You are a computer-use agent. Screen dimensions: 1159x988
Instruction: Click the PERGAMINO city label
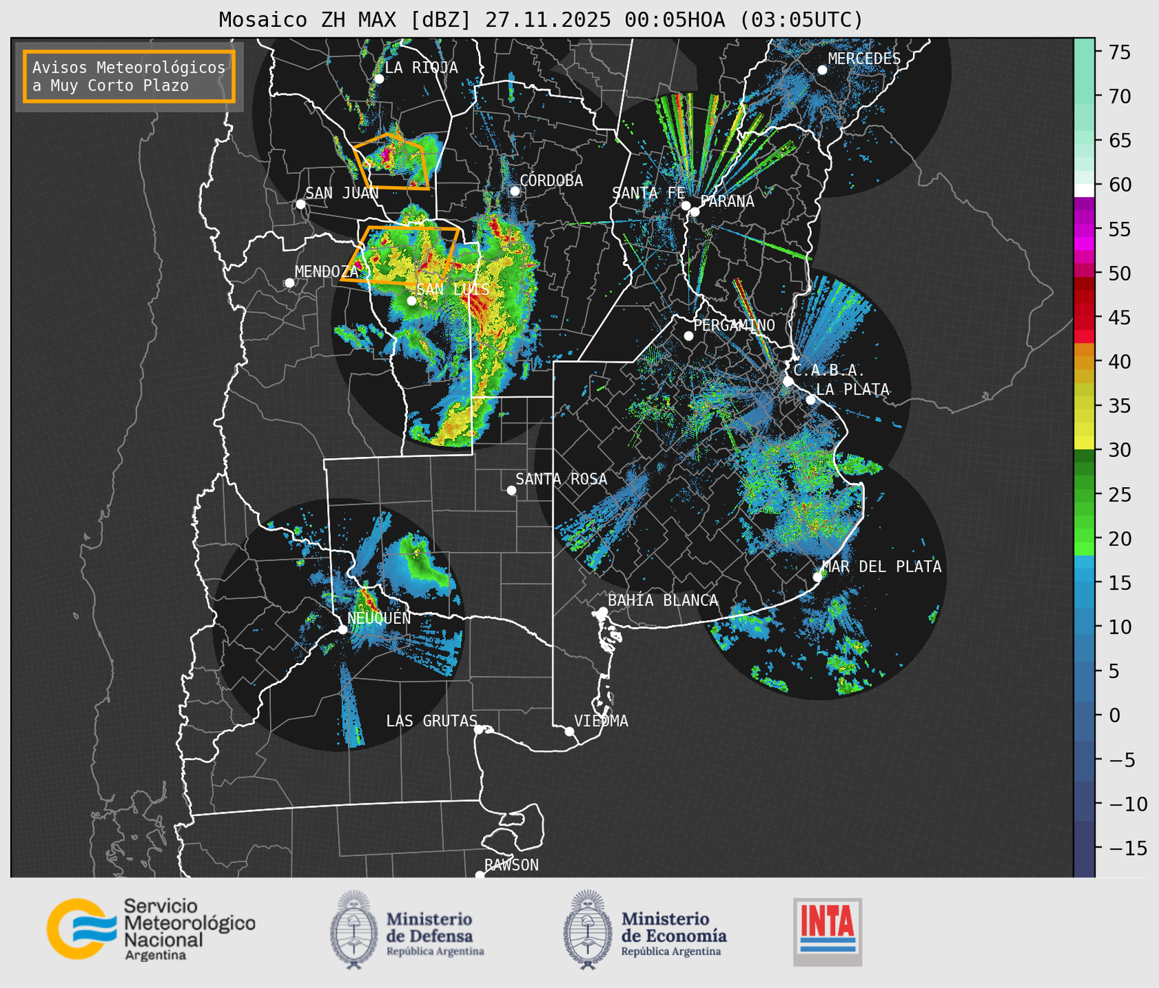pos(734,325)
